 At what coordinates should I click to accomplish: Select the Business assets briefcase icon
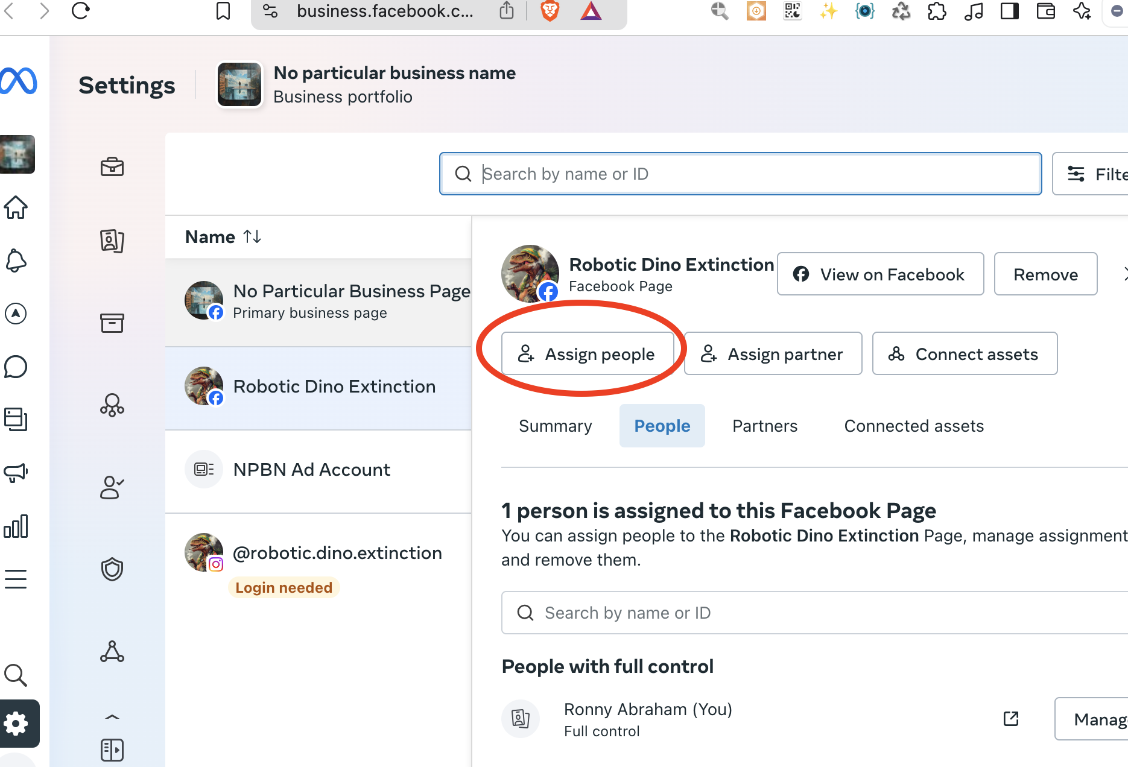tap(112, 167)
